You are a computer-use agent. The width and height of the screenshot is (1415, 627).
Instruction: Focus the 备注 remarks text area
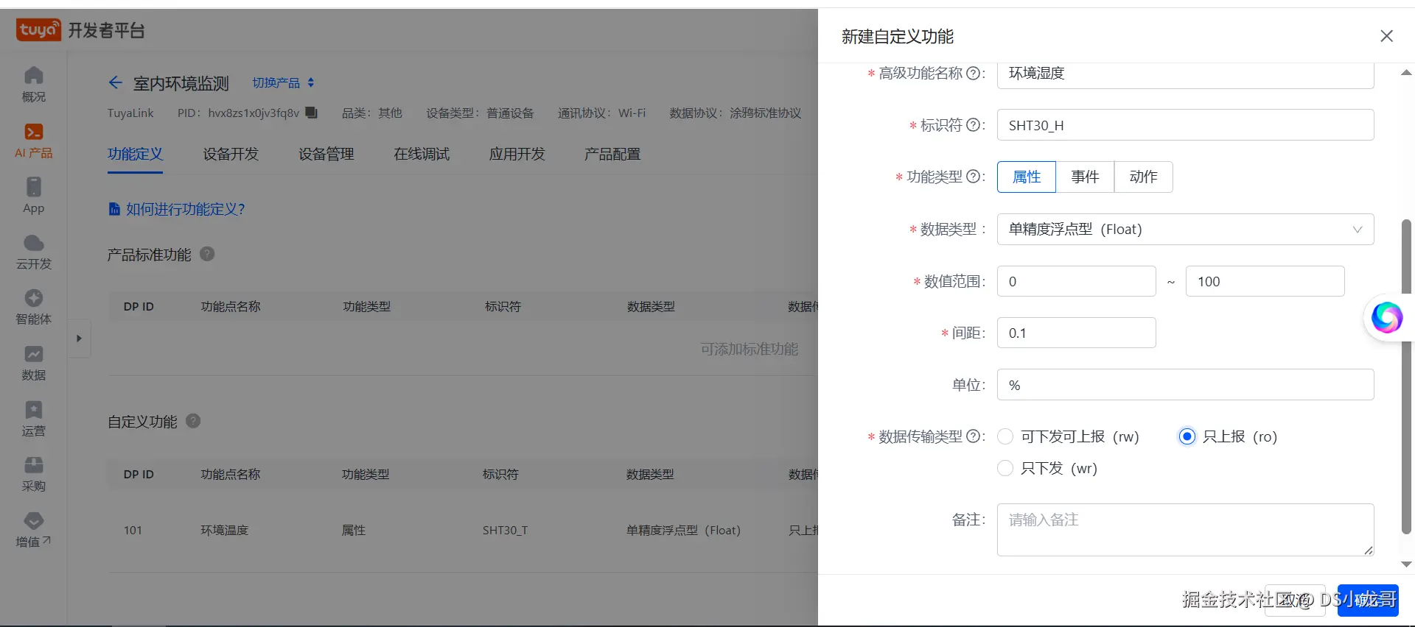click(x=1185, y=529)
